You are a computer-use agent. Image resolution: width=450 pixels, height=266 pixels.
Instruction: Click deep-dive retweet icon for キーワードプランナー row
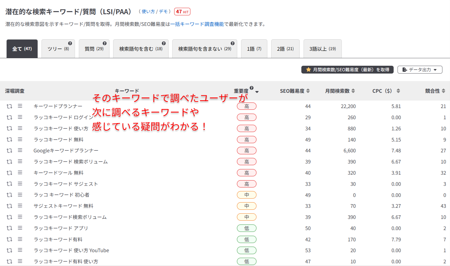pyautogui.click(x=9, y=106)
